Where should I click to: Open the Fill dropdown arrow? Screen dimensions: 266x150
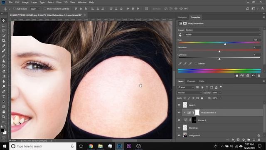point(220,98)
